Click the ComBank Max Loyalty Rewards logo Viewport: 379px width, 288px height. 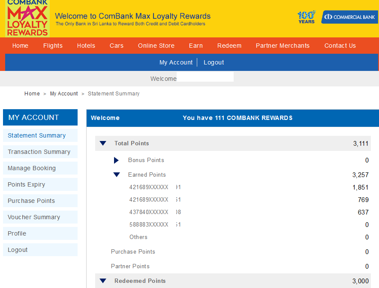27,18
